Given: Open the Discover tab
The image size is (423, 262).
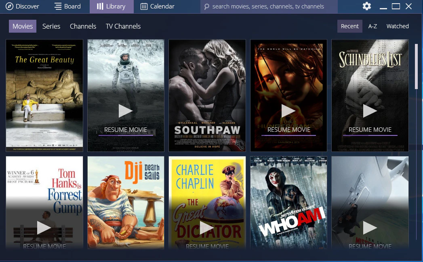Looking at the screenshot, I should (22, 6).
